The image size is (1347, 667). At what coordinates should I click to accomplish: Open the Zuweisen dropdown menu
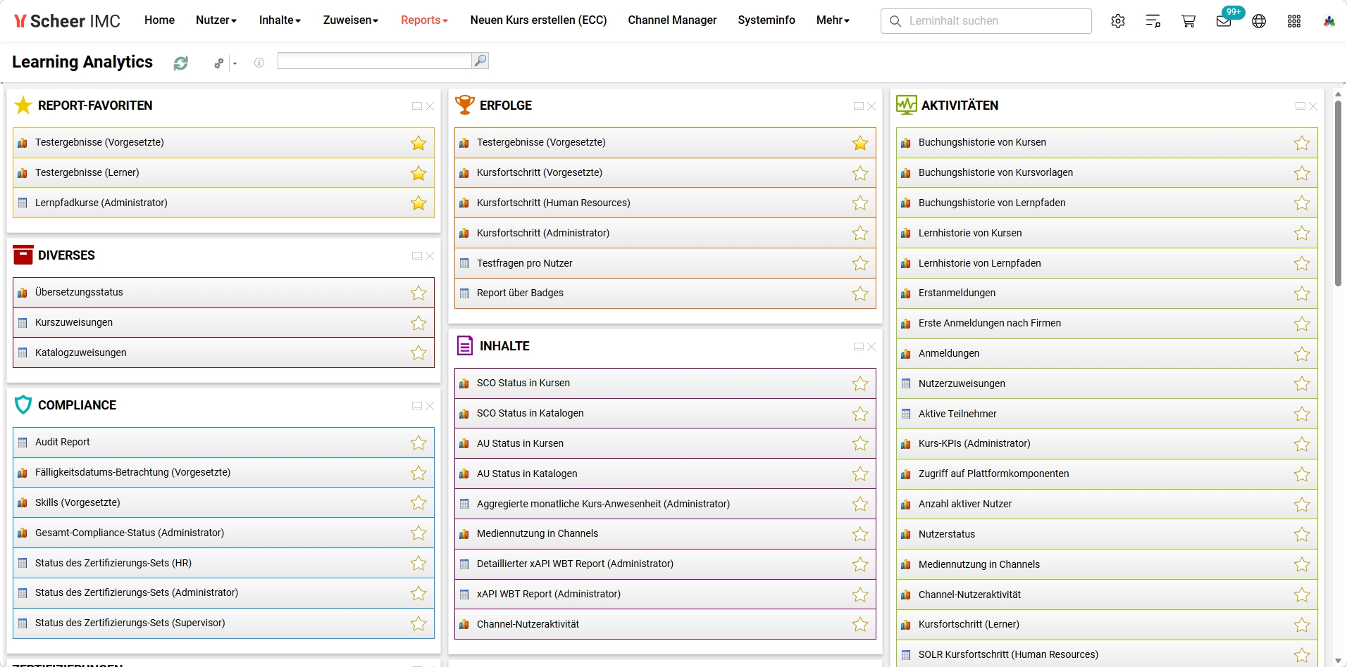click(x=351, y=20)
